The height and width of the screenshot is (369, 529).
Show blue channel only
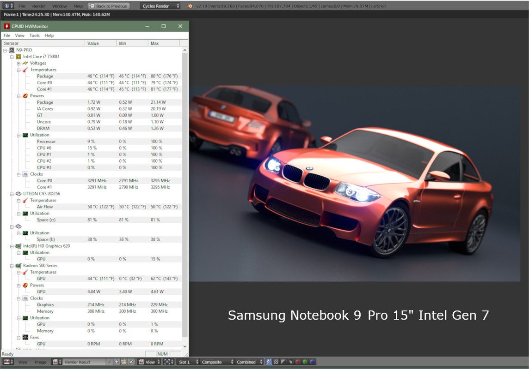(313, 362)
